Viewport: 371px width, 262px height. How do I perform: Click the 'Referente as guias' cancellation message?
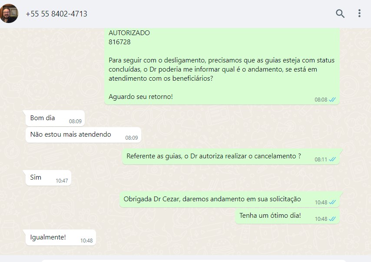[x=231, y=157]
